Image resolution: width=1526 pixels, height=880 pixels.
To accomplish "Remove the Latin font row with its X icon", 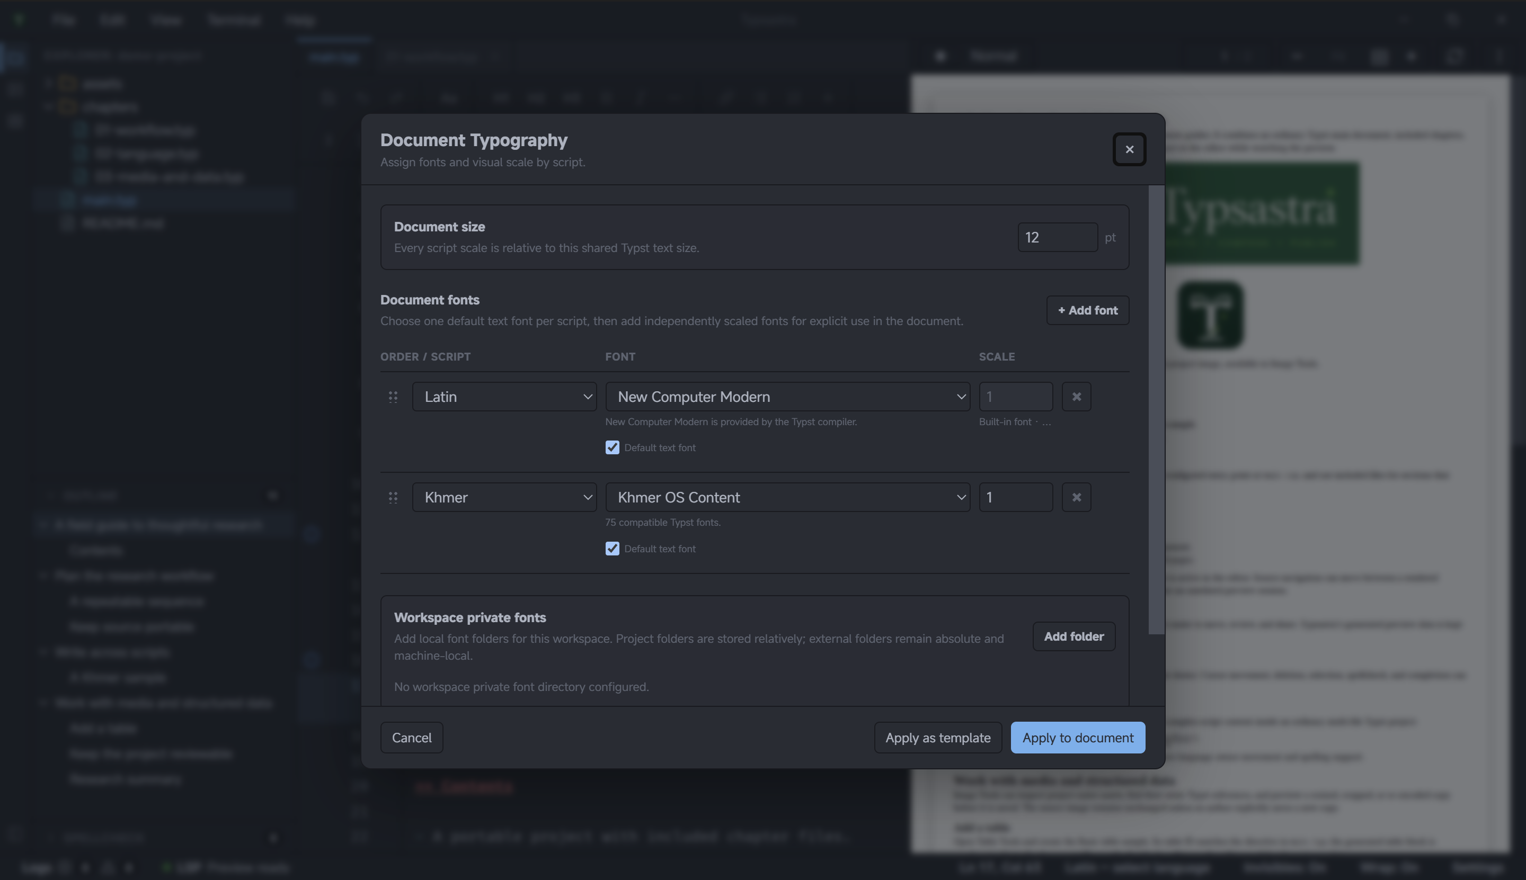I will [1076, 397].
